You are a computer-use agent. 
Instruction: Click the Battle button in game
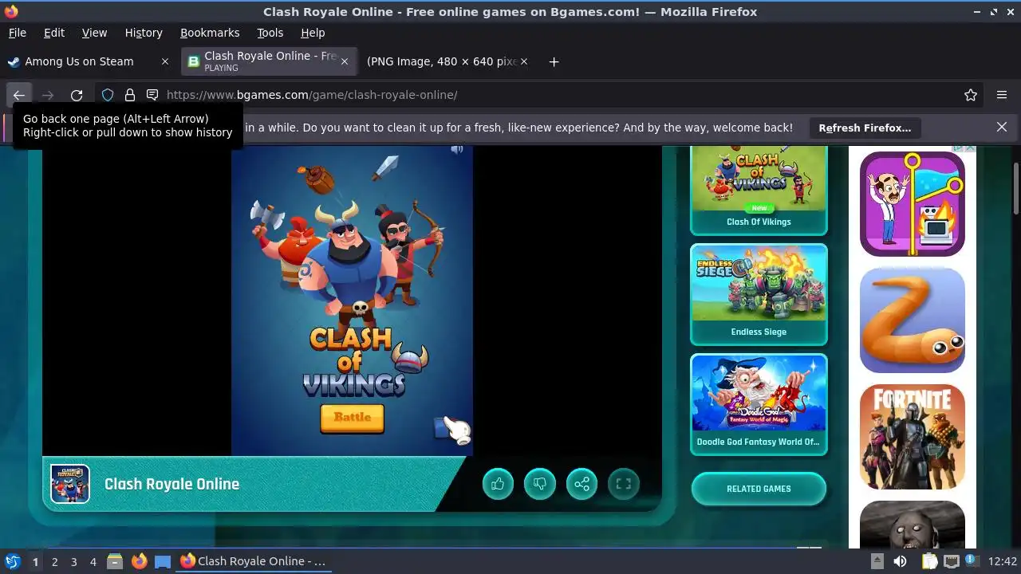click(352, 418)
